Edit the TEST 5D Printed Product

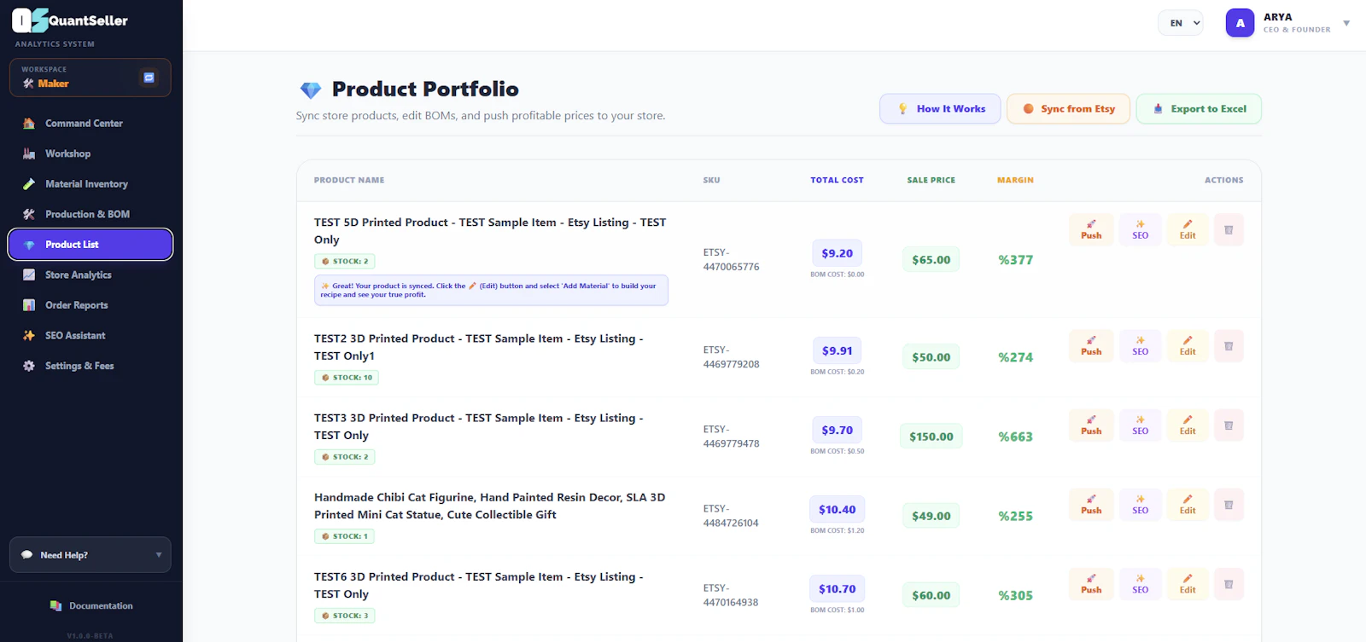click(x=1188, y=229)
